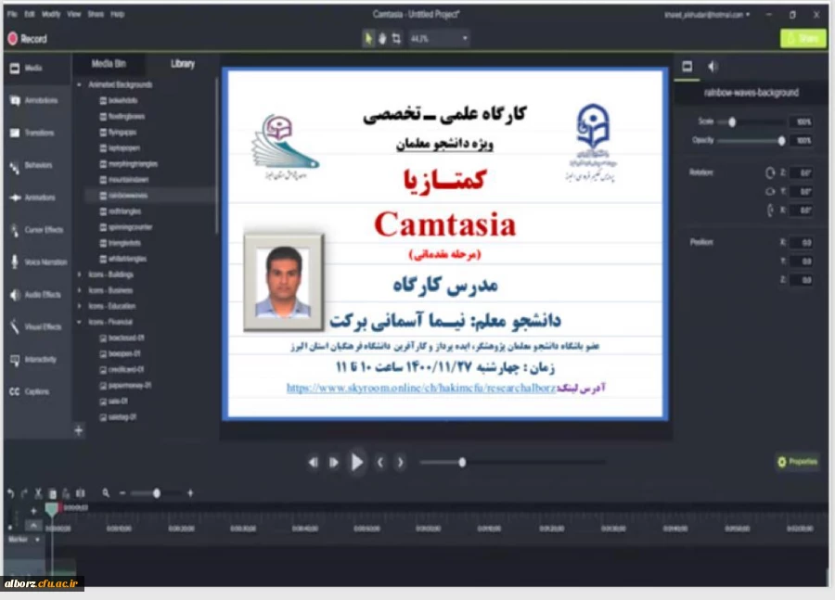Click the Record button

pos(25,38)
